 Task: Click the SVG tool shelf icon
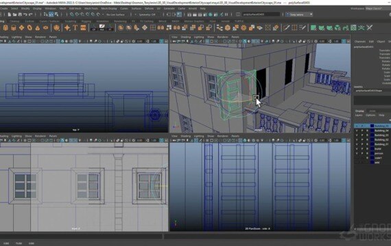83,28
